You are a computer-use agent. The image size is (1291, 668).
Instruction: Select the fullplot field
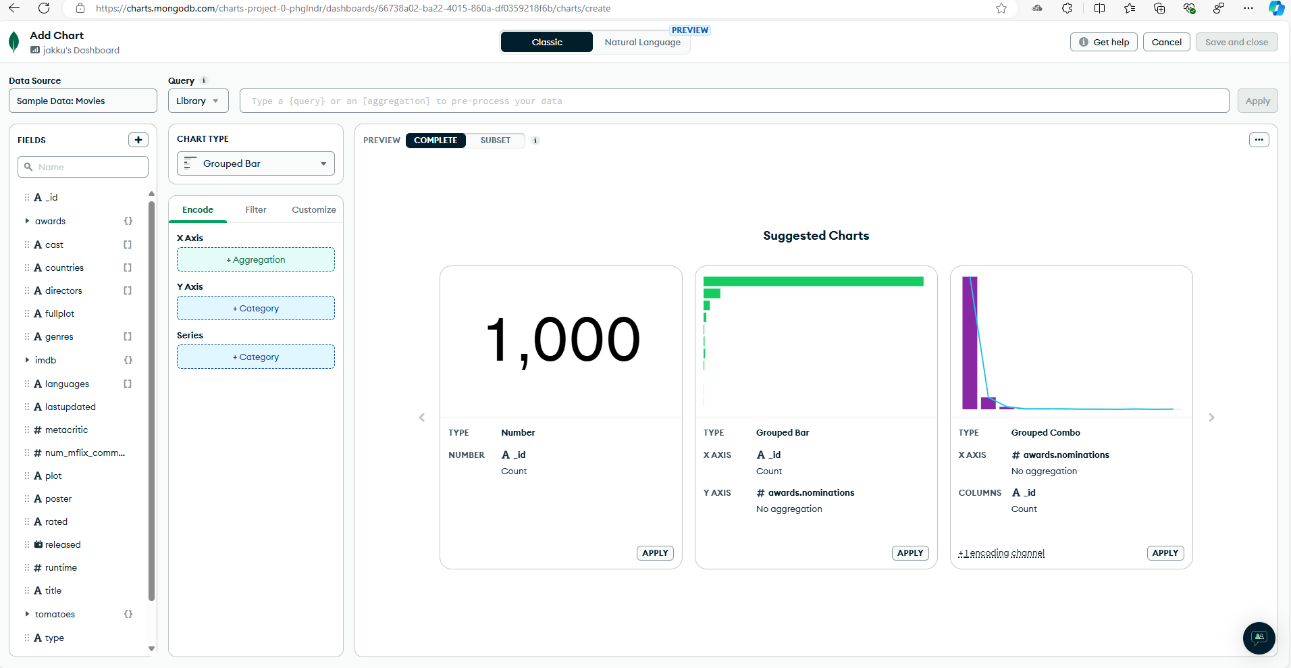coord(59,313)
